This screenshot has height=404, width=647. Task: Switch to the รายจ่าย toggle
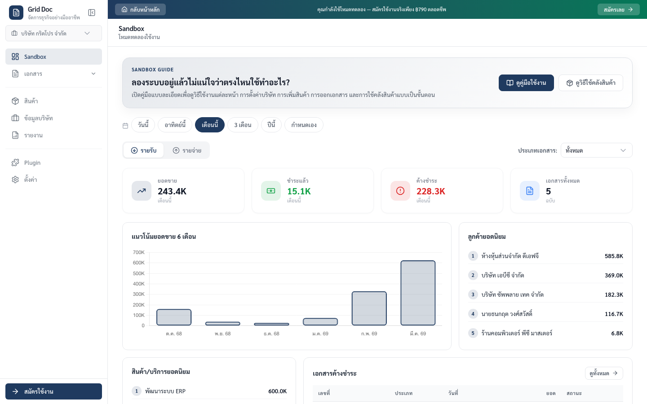pos(187,150)
